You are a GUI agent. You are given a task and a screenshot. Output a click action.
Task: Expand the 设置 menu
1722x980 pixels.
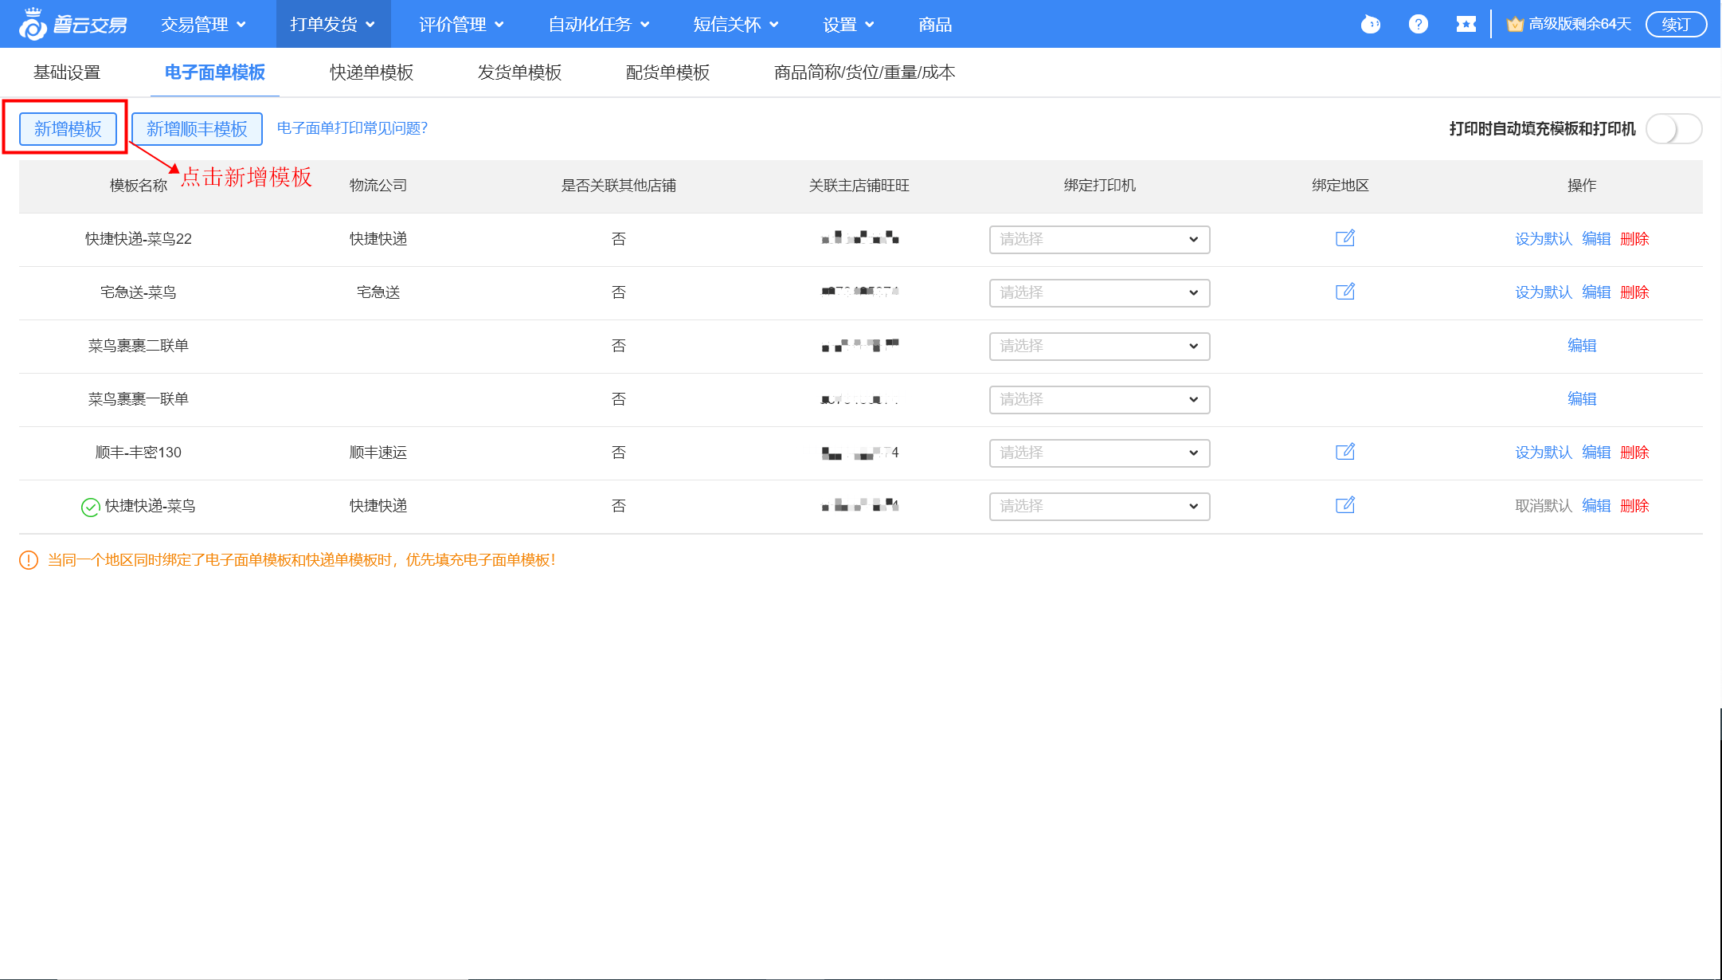pyautogui.click(x=848, y=25)
